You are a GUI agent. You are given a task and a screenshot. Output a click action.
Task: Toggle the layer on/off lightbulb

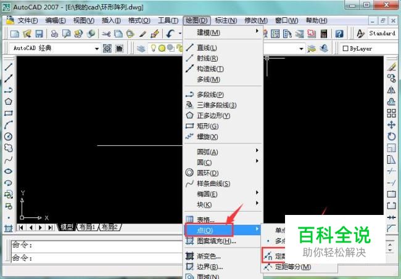(153, 48)
